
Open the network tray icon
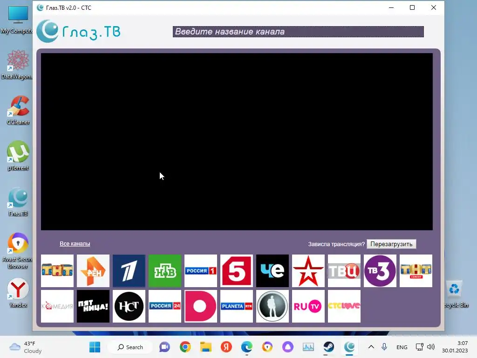pos(420,347)
